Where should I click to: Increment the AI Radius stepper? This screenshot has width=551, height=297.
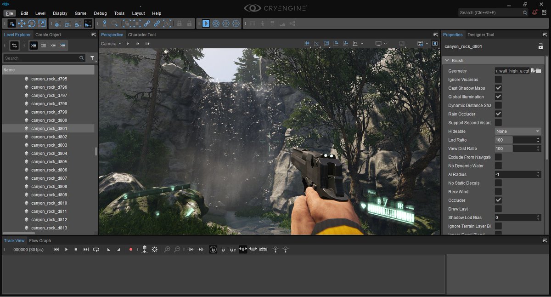(538, 173)
